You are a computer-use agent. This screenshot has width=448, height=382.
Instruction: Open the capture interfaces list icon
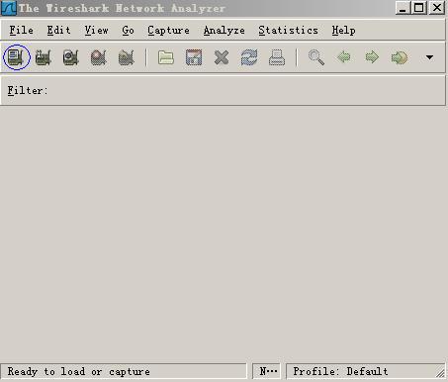[17, 57]
